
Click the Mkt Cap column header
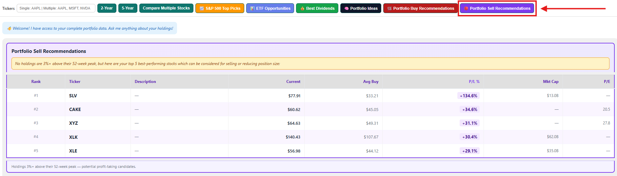click(x=550, y=82)
